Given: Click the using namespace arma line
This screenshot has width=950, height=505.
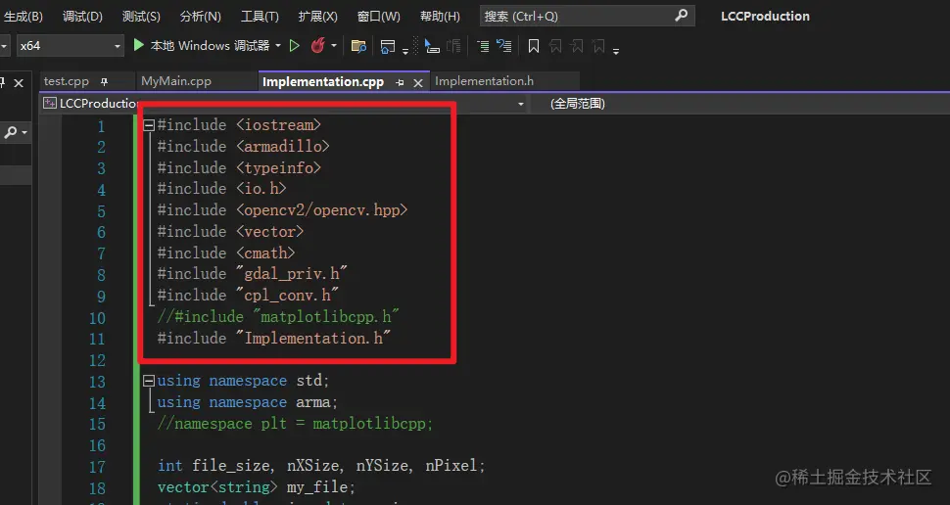Looking at the screenshot, I should [x=248, y=402].
